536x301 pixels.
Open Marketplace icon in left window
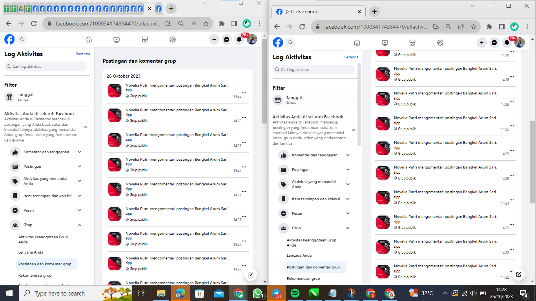(x=144, y=39)
